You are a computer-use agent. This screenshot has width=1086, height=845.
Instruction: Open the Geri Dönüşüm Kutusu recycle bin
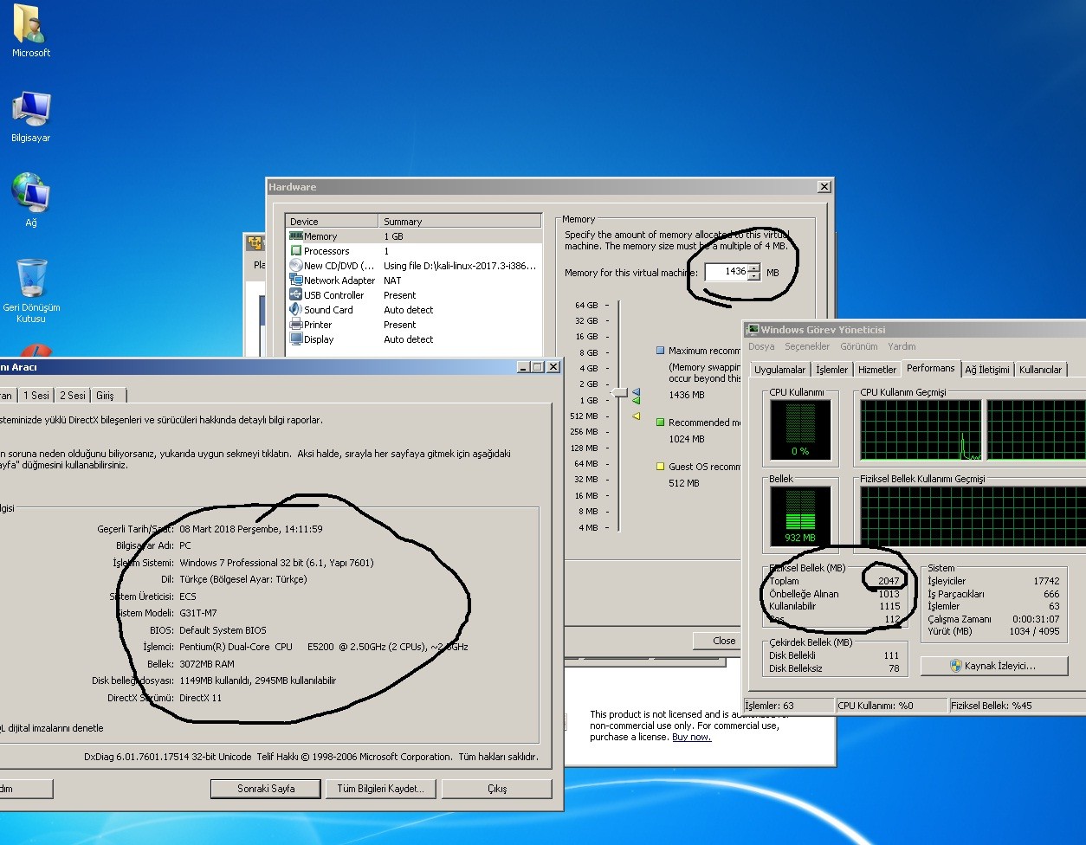click(31, 279)
